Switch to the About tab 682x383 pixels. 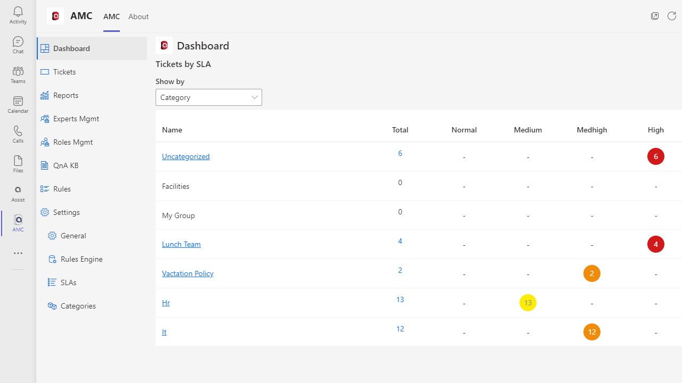(x=139, y=16)
